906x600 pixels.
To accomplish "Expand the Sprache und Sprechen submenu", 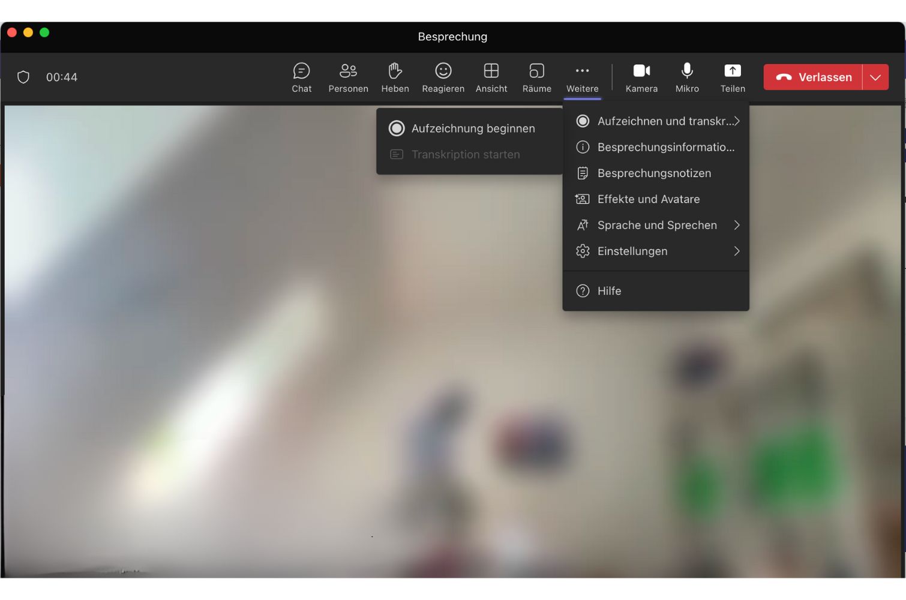I will point(657,225).
